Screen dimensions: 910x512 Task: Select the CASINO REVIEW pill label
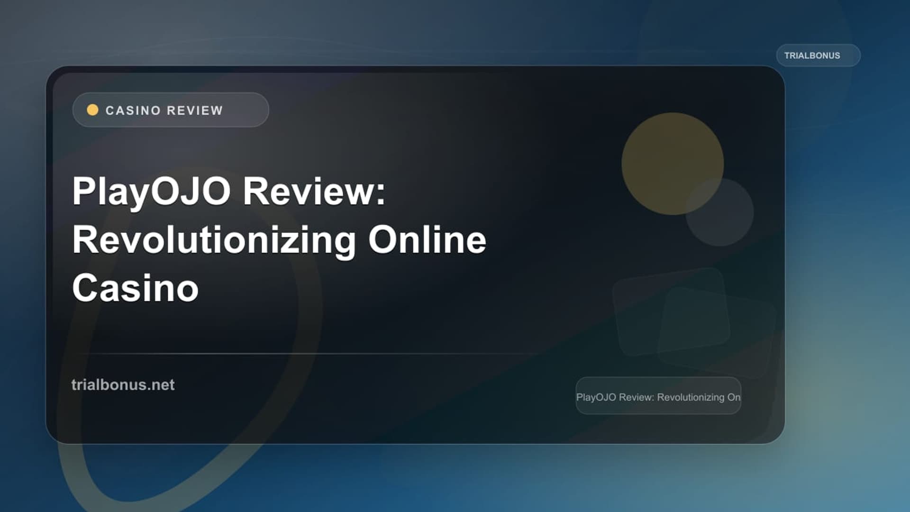(x=171, y=110)
